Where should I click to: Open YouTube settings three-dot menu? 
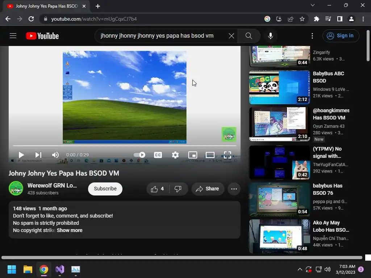(312, 36)
